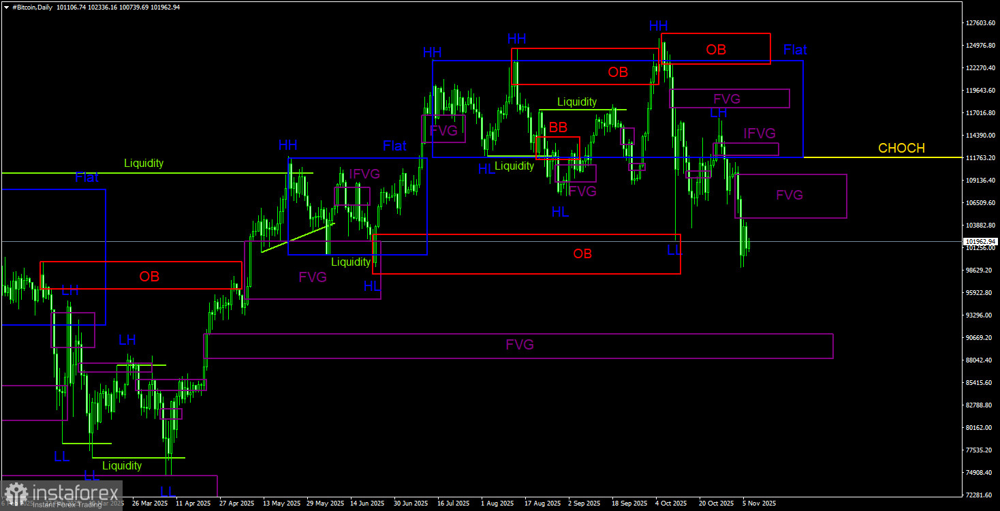
Task: Click the 2 Sep 2025 date label
Action: click(584, 504)
